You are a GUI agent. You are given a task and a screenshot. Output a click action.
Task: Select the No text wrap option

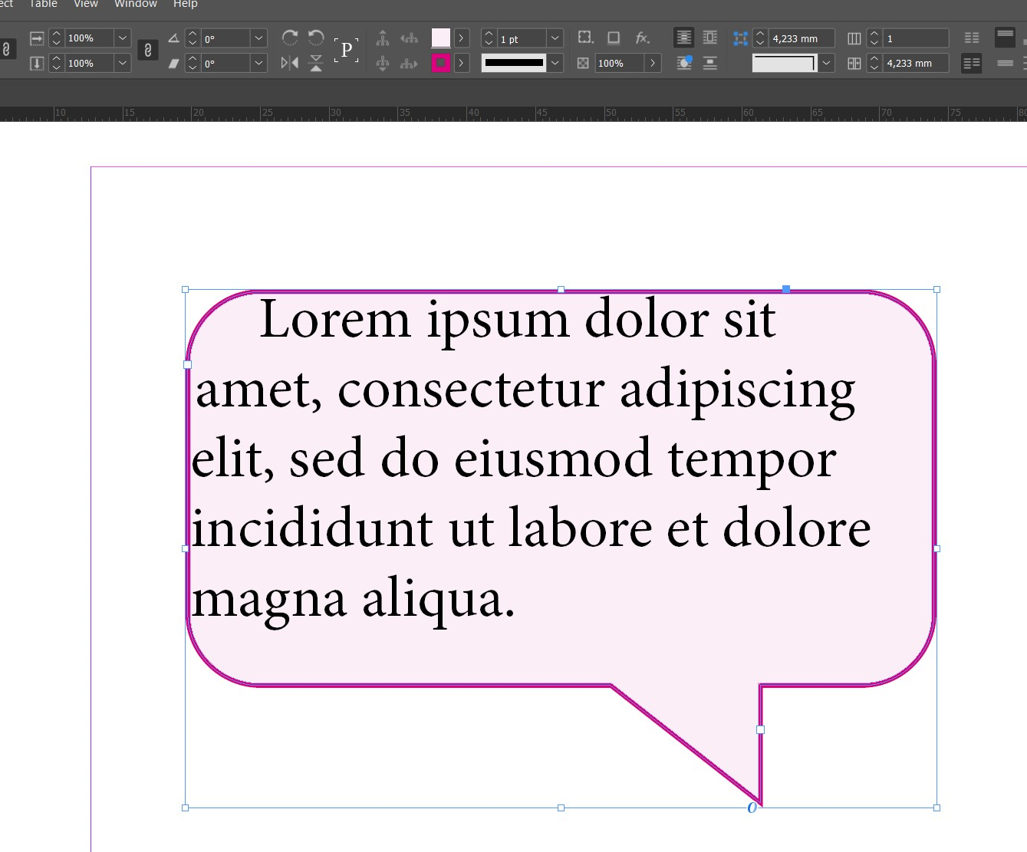click(683, 38)
